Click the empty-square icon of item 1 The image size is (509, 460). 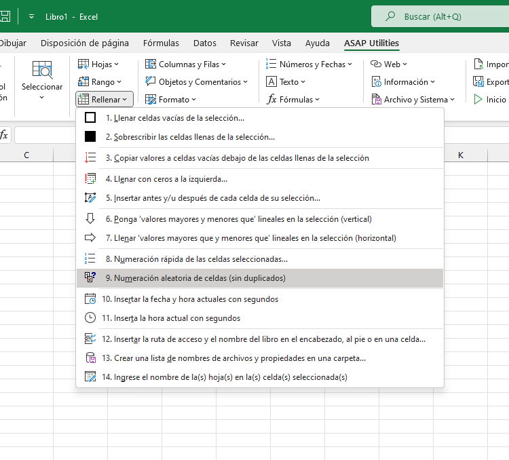pos(90,117)
